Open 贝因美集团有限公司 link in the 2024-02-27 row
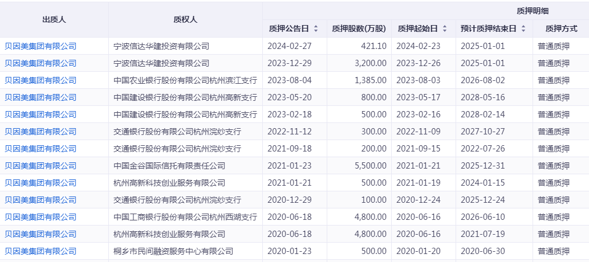 pyautogui.click(x=40, y=46)
